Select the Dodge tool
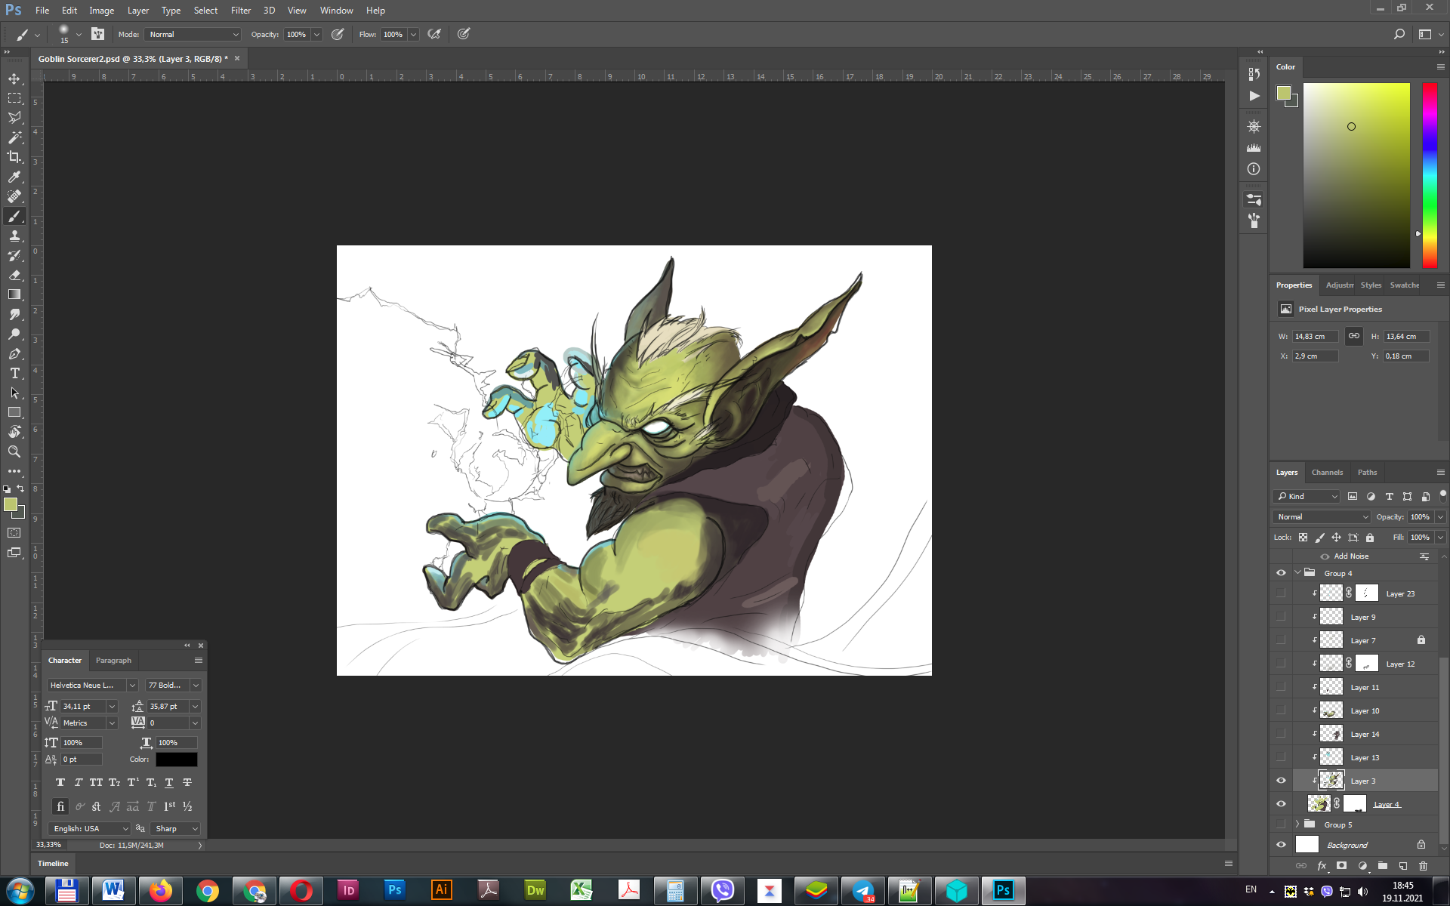 pos(14,334)
